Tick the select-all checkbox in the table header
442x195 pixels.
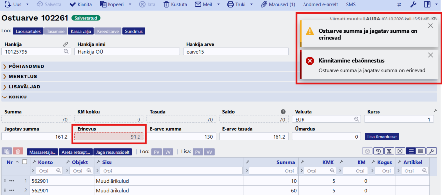point(25,162)
